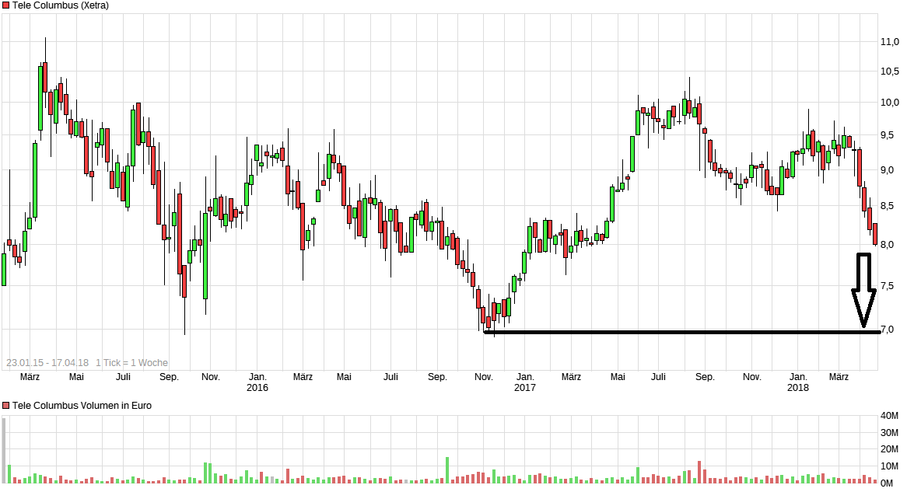Click the 11,0 price axis label
Viewport: 914px width, 492px height.
[x=890, y=41]
